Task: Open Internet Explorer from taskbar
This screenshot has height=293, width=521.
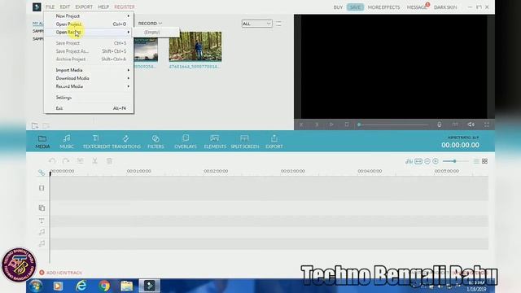Action: [81, 286]
